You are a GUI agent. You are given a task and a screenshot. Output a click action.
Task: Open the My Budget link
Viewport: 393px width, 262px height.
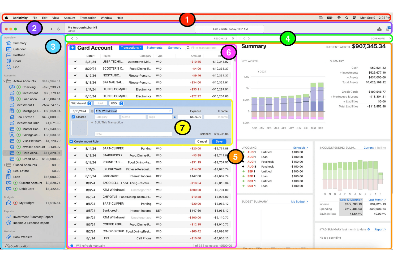300,201
